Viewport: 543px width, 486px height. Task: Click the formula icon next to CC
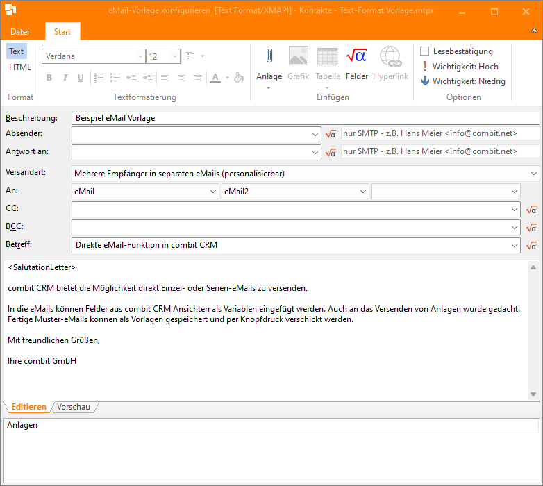pos(531,209)
